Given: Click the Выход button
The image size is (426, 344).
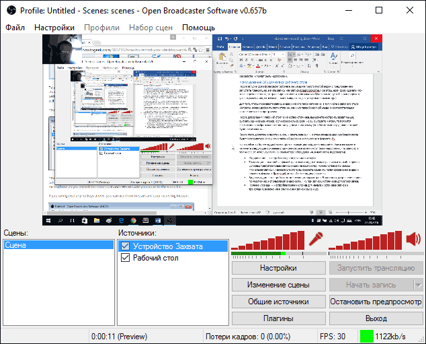Looking at the screenshot, I should (376, 318).
